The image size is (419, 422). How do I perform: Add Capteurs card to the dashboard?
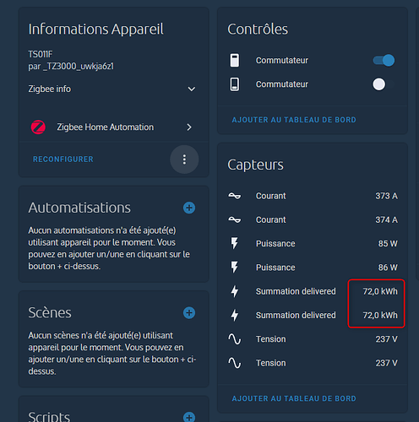pos(294,398)
